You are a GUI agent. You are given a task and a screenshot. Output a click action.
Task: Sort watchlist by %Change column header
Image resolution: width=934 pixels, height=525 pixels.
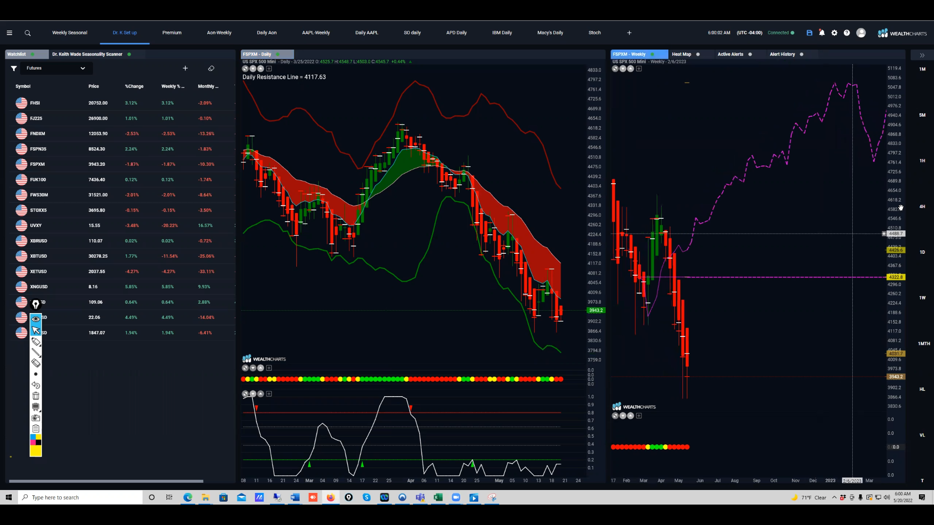[x=134, y=87]
